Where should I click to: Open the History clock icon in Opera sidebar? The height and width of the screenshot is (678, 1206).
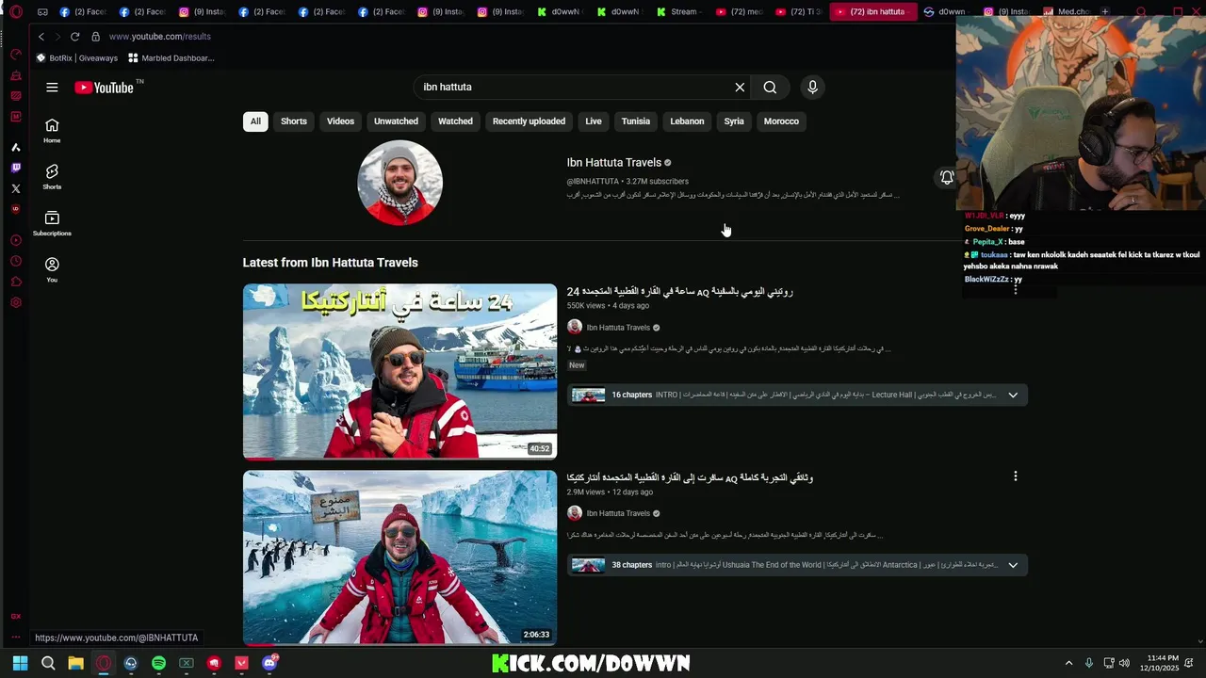click(16, 261)
